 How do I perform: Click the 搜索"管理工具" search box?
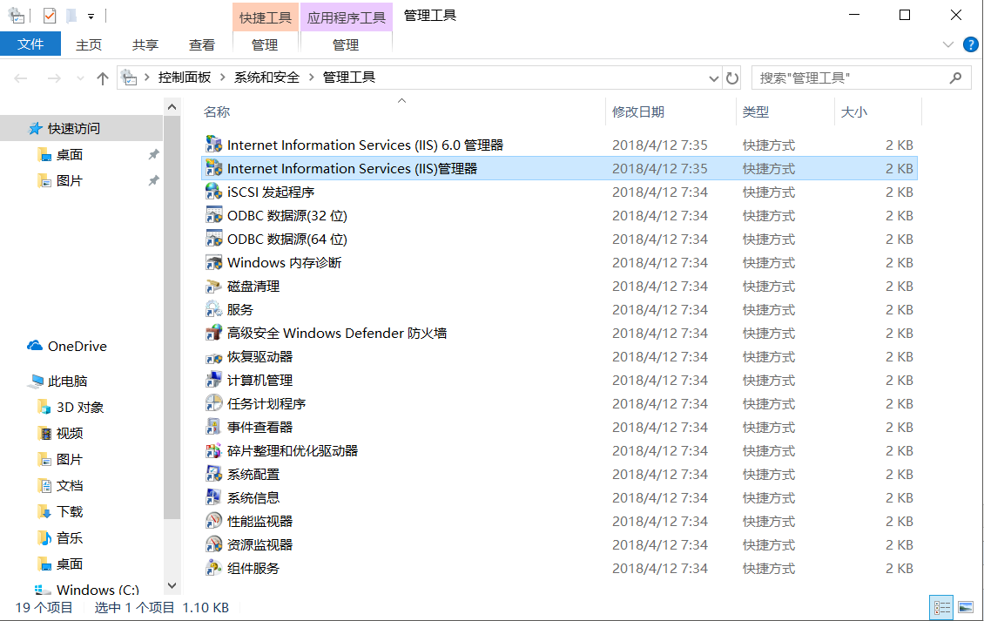(x=861, y=78)
